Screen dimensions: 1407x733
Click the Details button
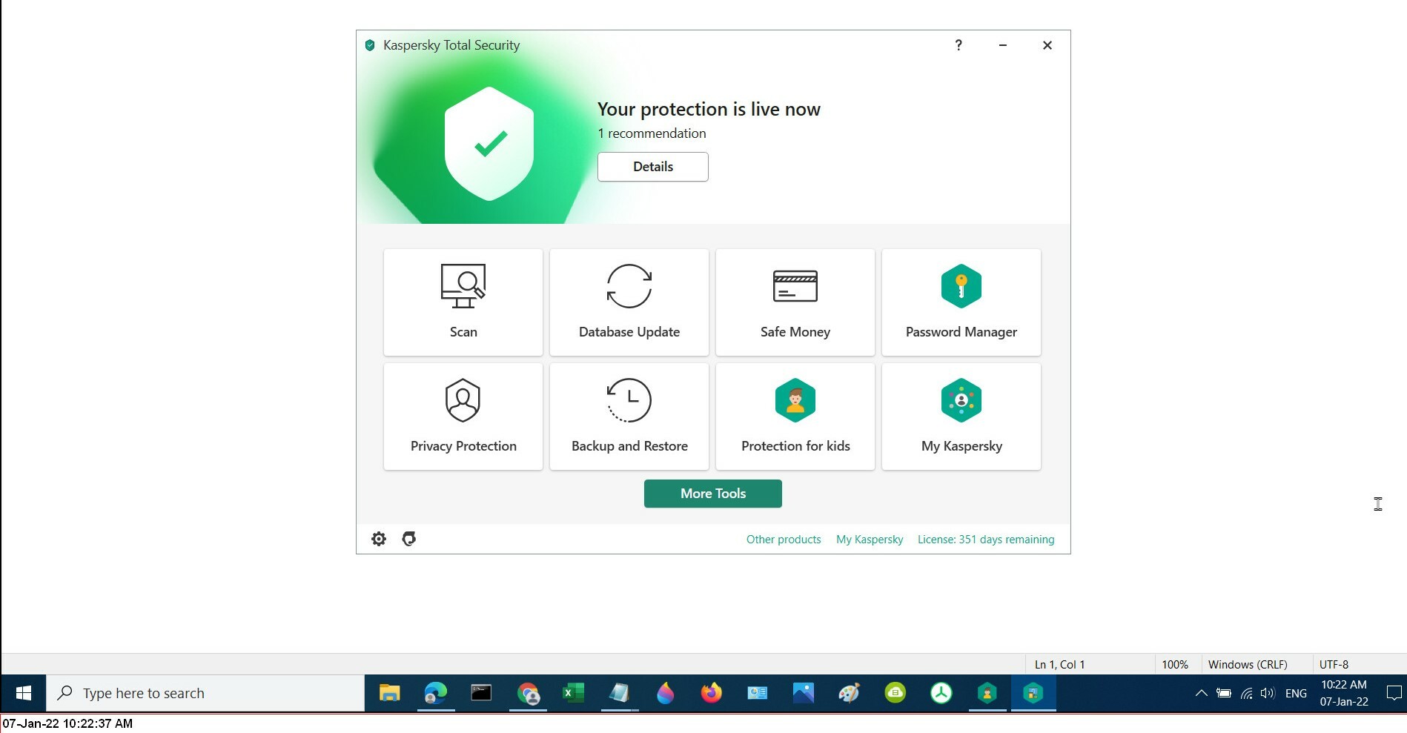point(653,167)
